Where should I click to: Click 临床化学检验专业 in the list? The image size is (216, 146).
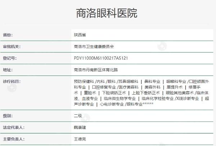(x=158, y=99)
